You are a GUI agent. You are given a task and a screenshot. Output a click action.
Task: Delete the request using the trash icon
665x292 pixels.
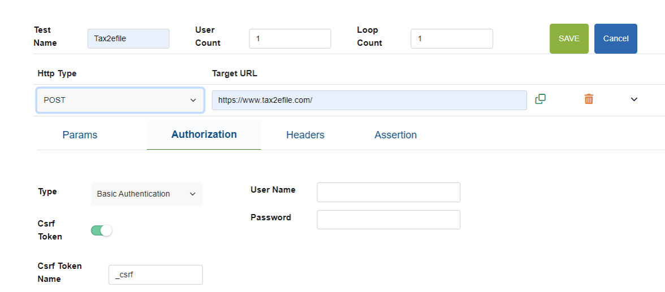589,99
